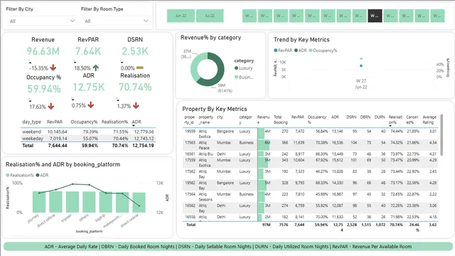455x256 pixels.
Task: Sort property table by DBRN header
Action: [x=365, y=117]
